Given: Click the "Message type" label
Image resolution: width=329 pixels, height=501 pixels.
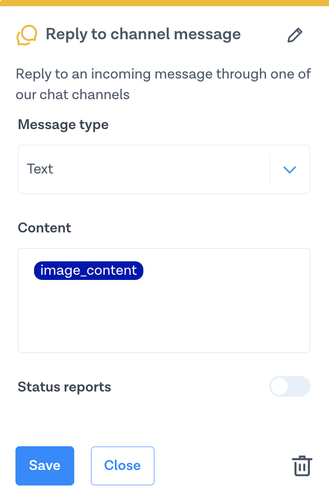Looking at the screenshot, I should point(63,124).
